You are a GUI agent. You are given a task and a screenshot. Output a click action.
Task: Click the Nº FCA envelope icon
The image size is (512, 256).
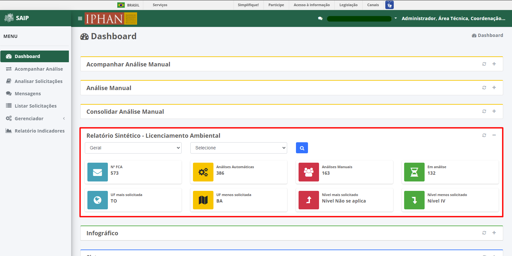tap(97, 172)
